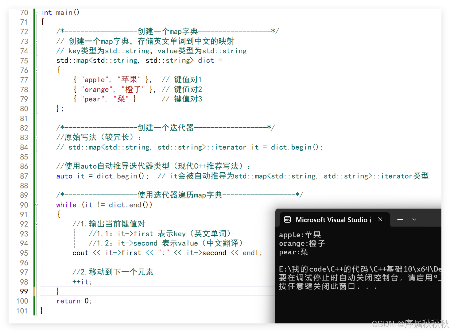Collapse the comment fold on line 83
The image size is (450, 332).
pyautogui.click(x=37, y=137)
